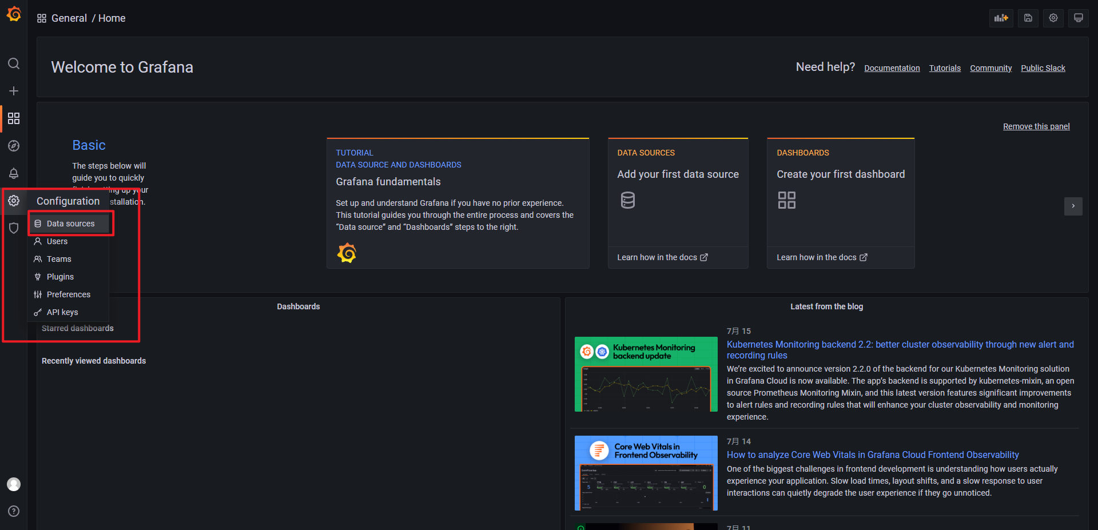This screenshot has height=530, width=1098.
Task: Click the Latest from the blog panel title
Action: pos(827,306)
